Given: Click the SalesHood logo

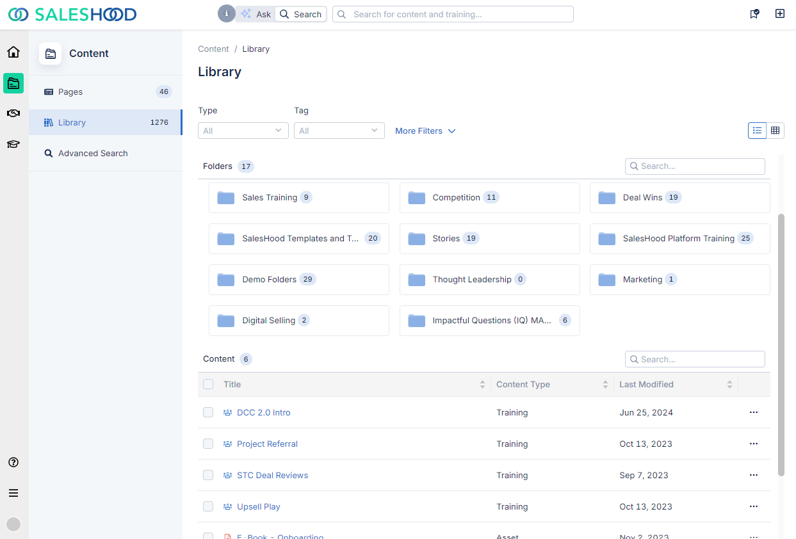Looking at the screenshot, I should click(x=72, y=14).
